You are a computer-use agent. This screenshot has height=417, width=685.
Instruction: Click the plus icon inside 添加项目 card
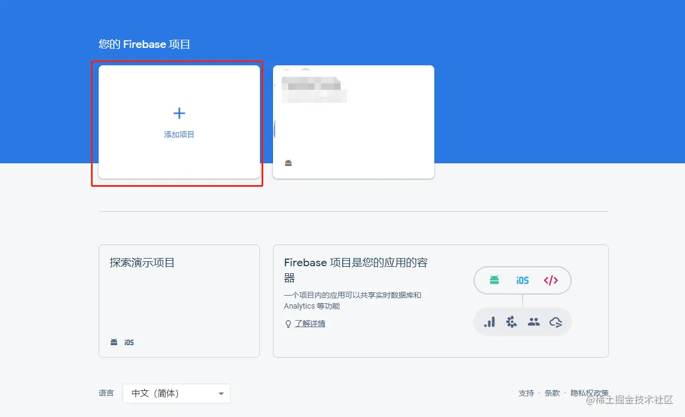coord(179,113)
